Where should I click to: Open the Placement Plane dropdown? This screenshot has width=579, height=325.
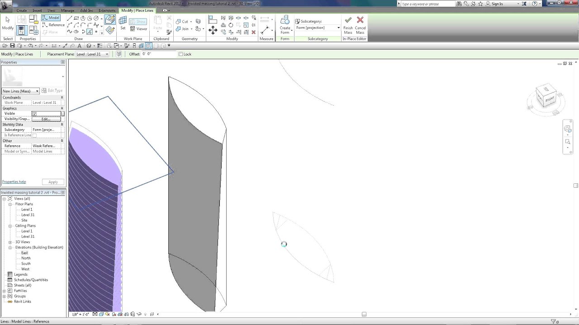[92, 54]
